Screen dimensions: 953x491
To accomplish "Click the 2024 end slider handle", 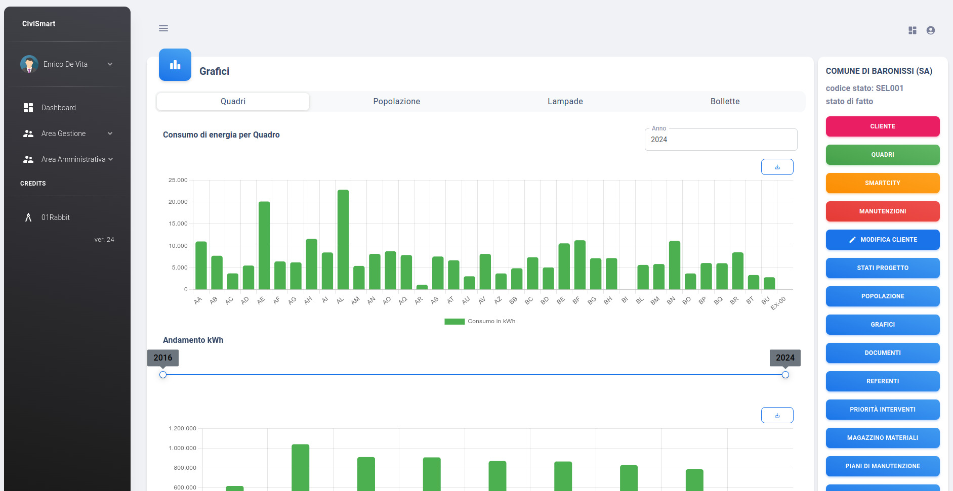I will 785,375.
